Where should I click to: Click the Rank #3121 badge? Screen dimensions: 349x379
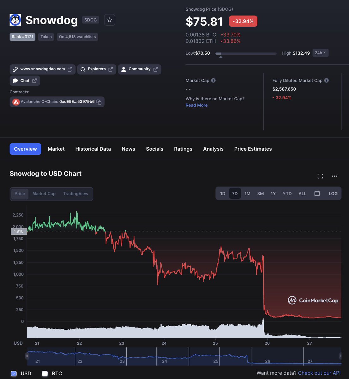(22, 37)
